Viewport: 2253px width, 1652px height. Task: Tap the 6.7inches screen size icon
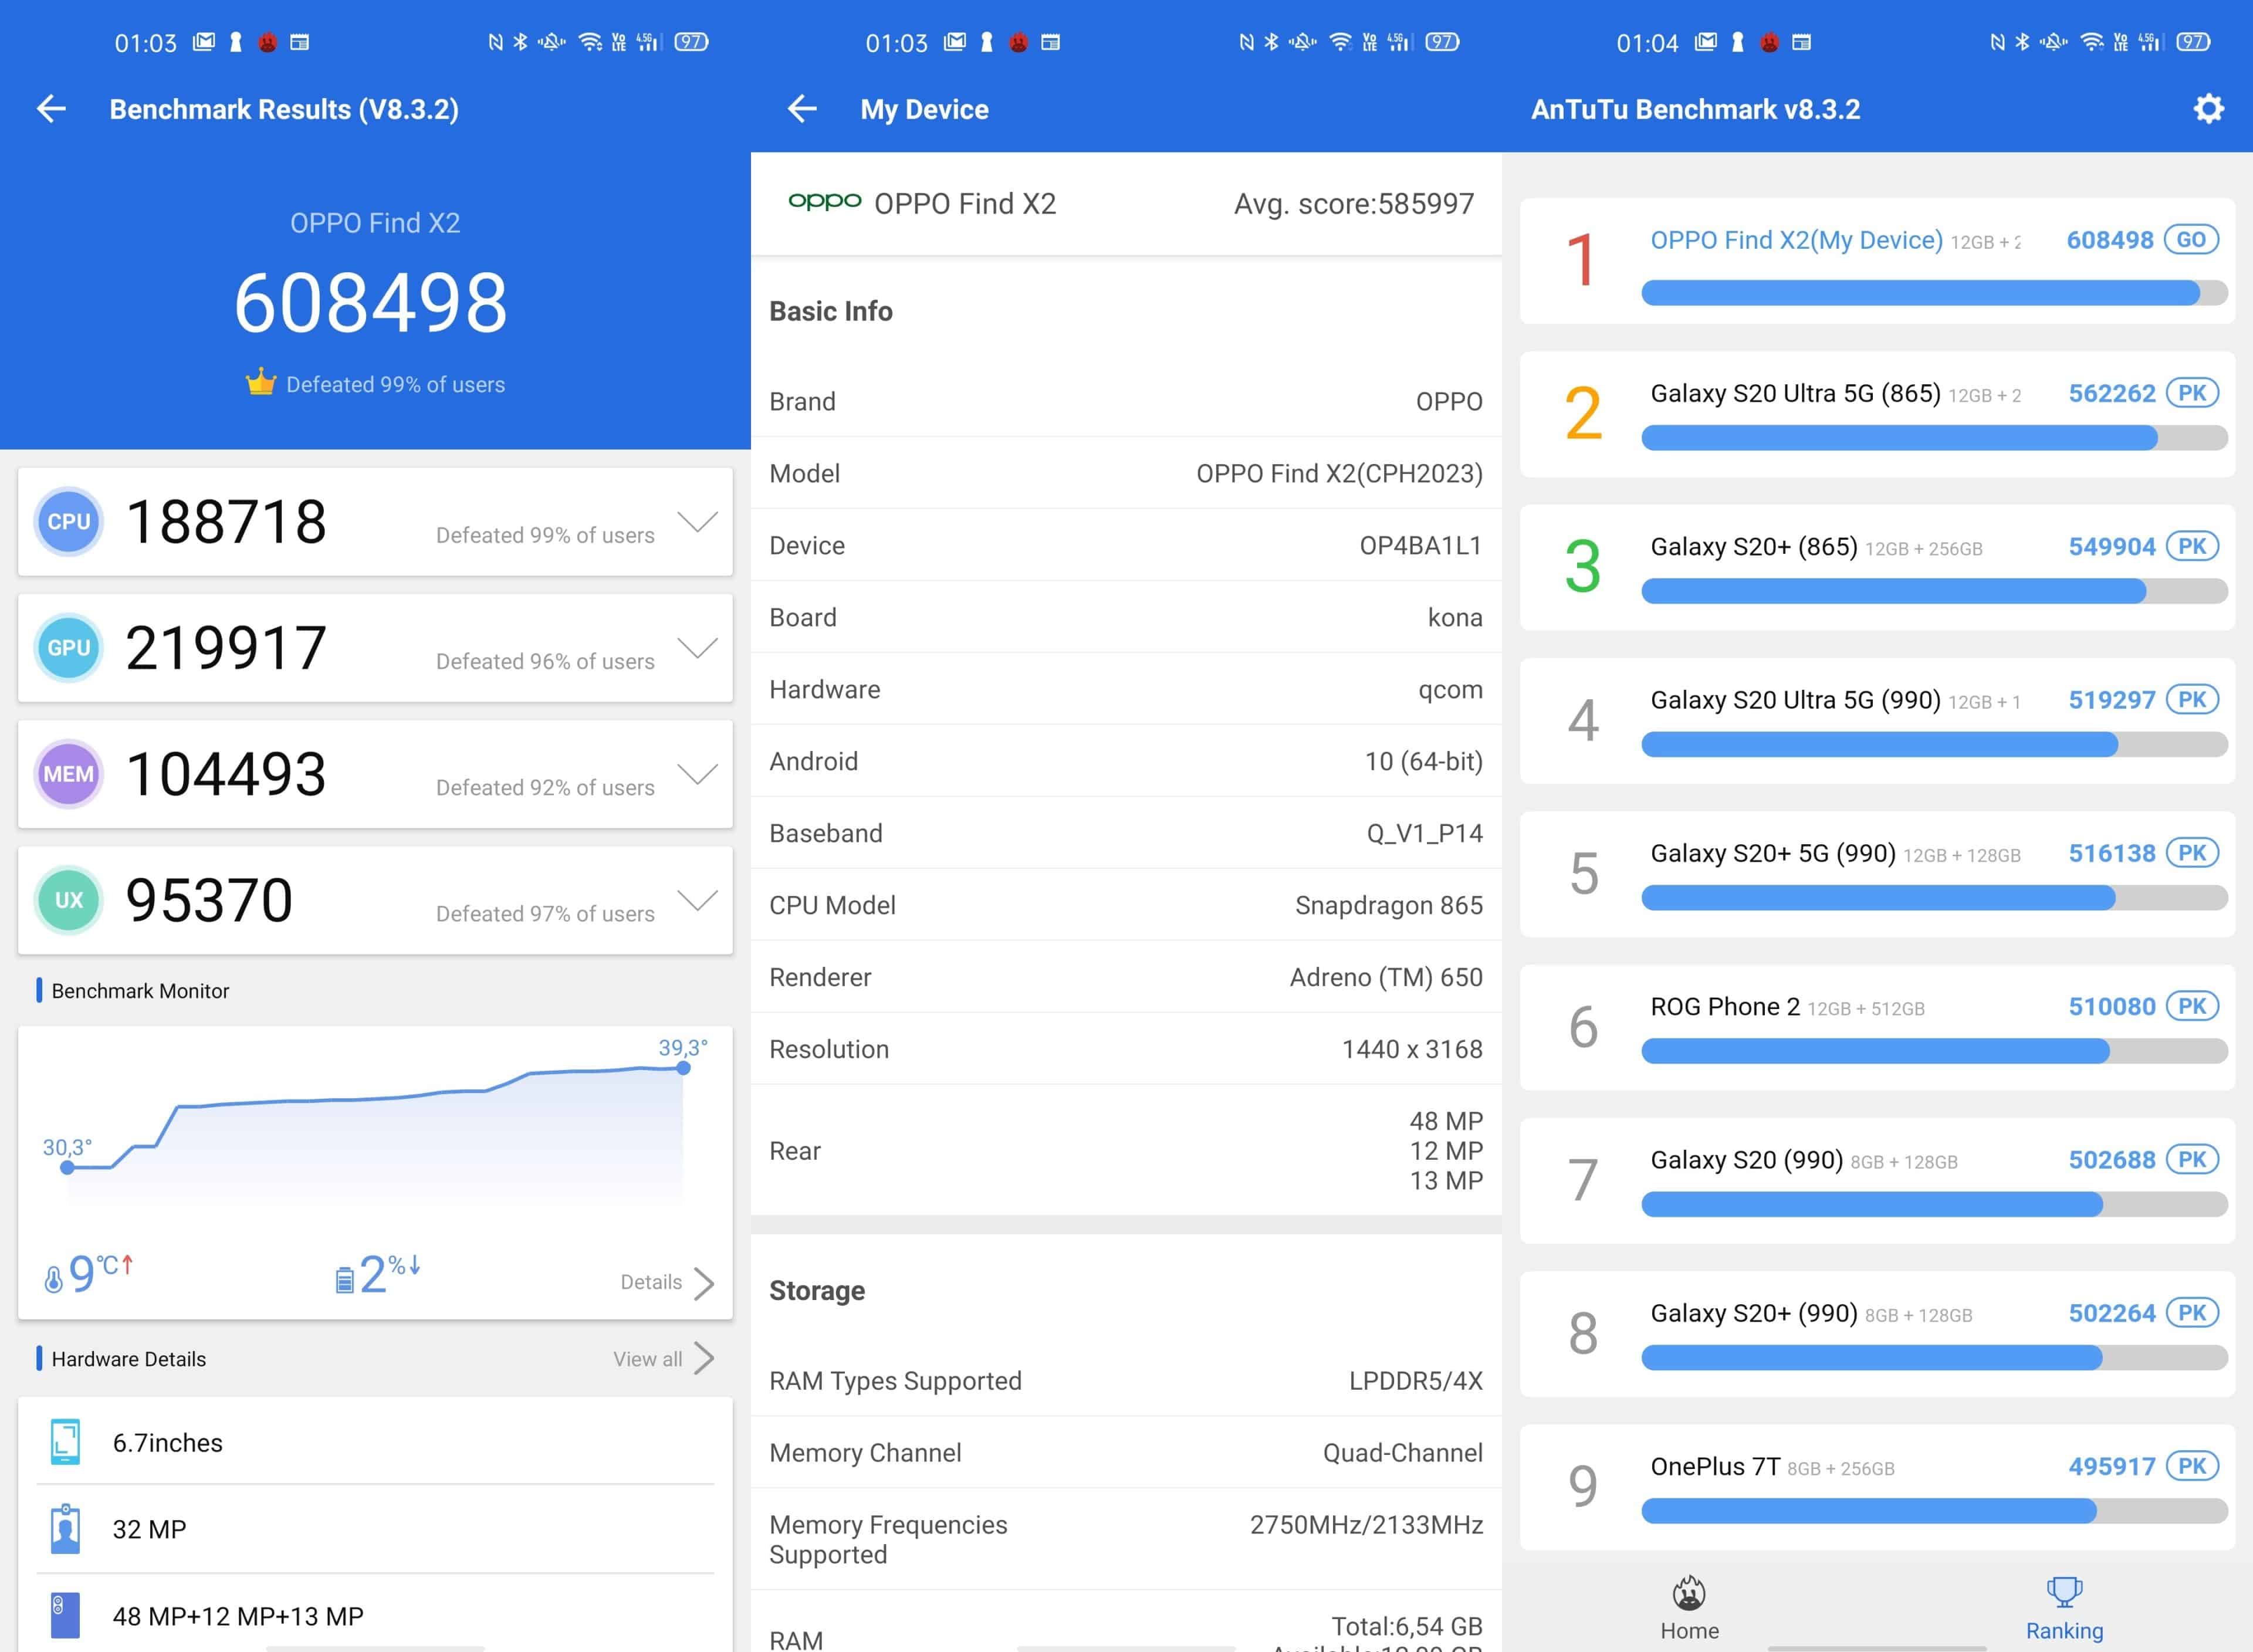[65, 1442]
